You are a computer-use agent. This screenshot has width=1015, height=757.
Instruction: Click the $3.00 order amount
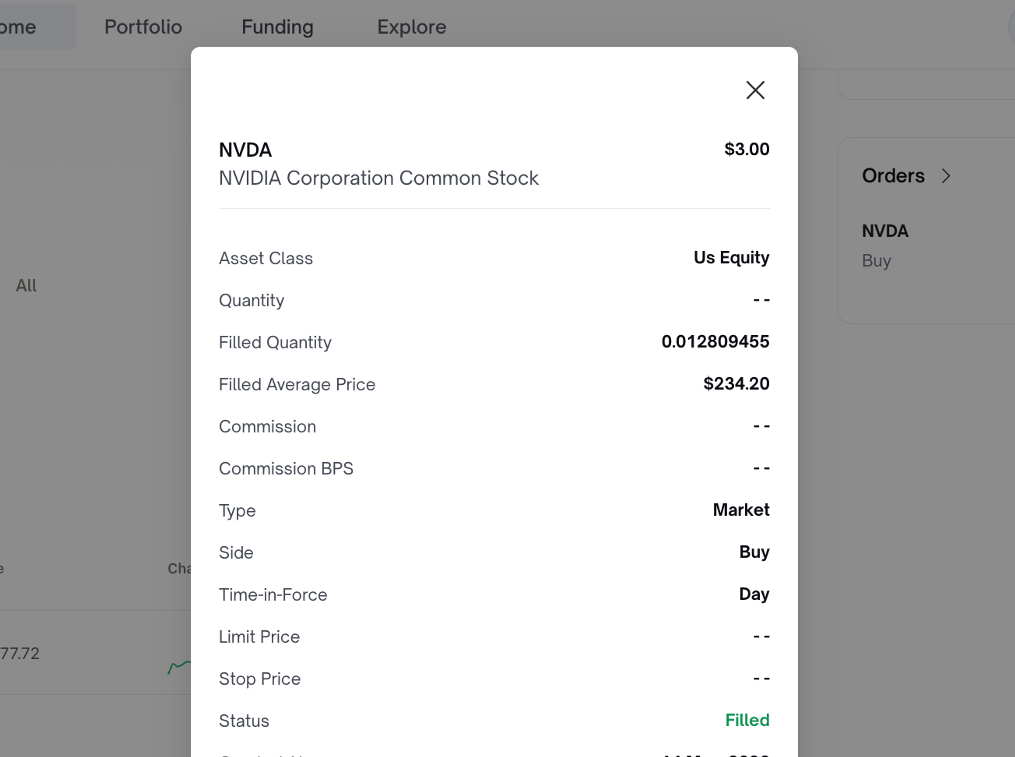pos(747,149)
